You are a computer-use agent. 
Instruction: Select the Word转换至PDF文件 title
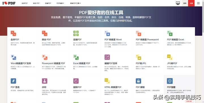(x=21, y=63)
